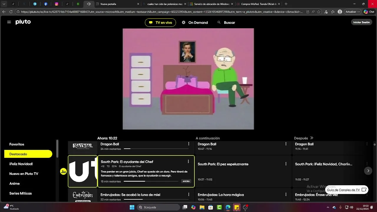Click the South Park episode progress bar
The width and height of the screenshot is (377, 212).
click(x=151, y=181)
